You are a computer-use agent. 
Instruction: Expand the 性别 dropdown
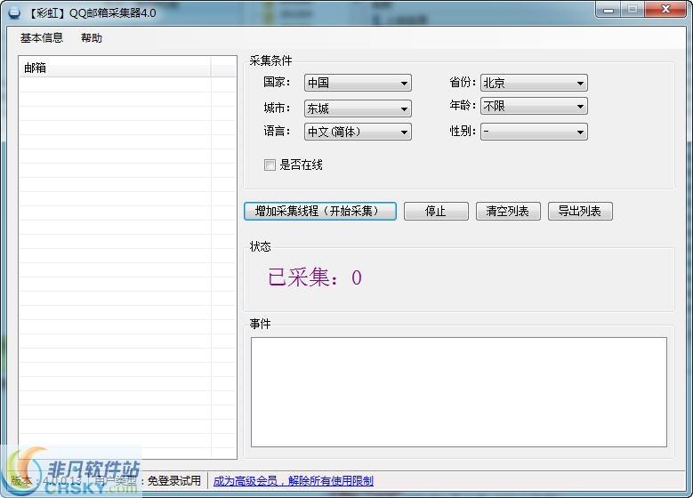point(534,132)
